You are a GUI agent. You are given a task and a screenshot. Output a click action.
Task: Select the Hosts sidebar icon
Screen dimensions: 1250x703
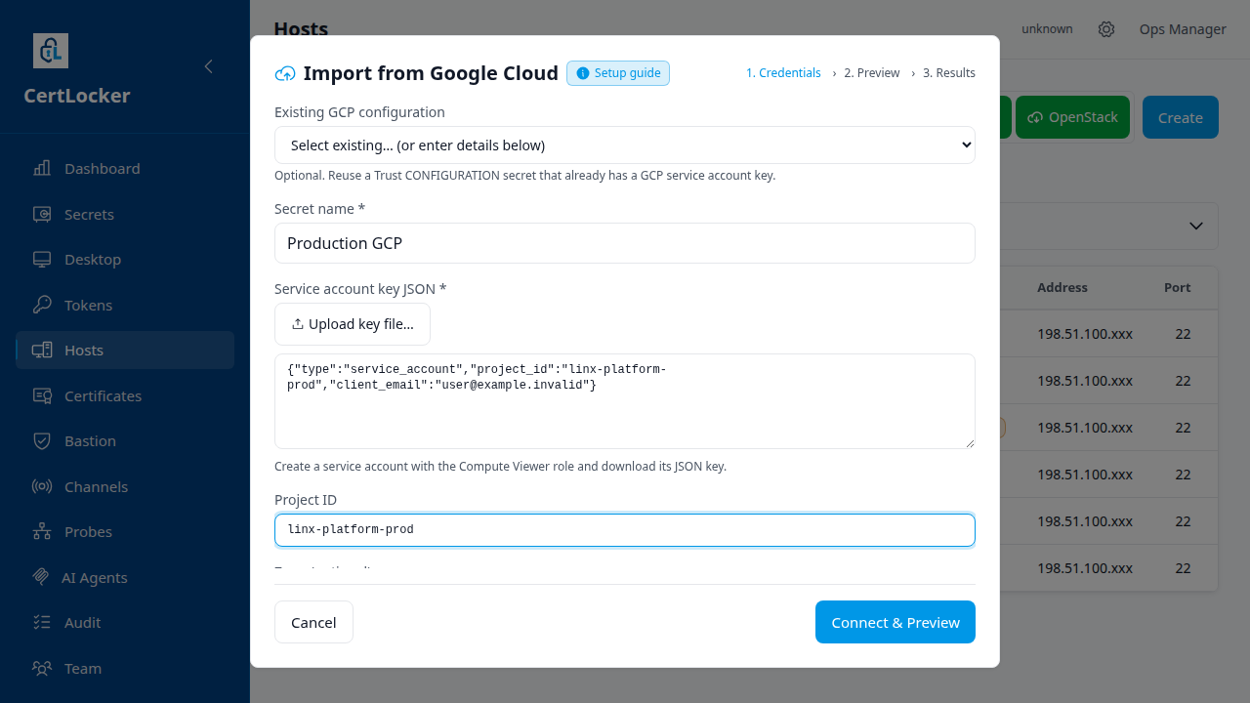pyautogui.click(x=42, y=351)
